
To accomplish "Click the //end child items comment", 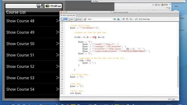I will point(80,75).
